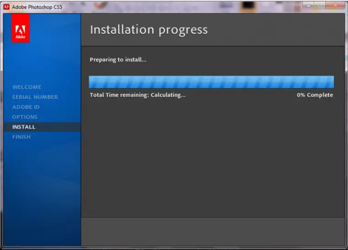Click the 'Preparing to install...' status text
This screenshot has height=250, width=348.
click(118, 60)
